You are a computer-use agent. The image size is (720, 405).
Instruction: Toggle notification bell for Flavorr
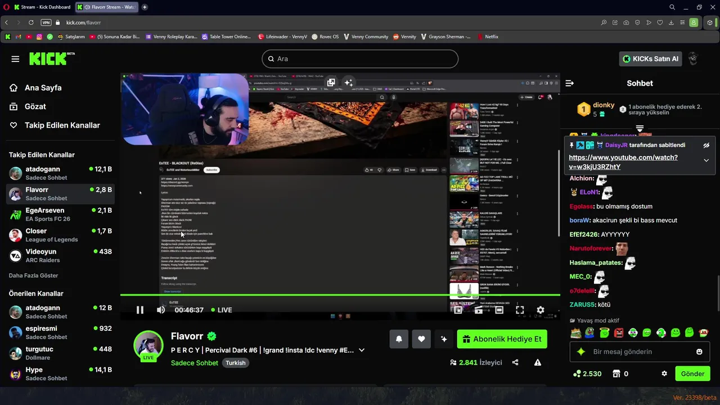tap(399, 339)
